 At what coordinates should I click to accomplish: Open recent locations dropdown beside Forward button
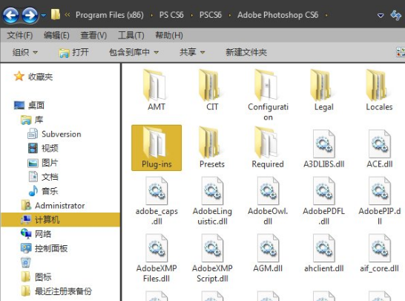43,16
